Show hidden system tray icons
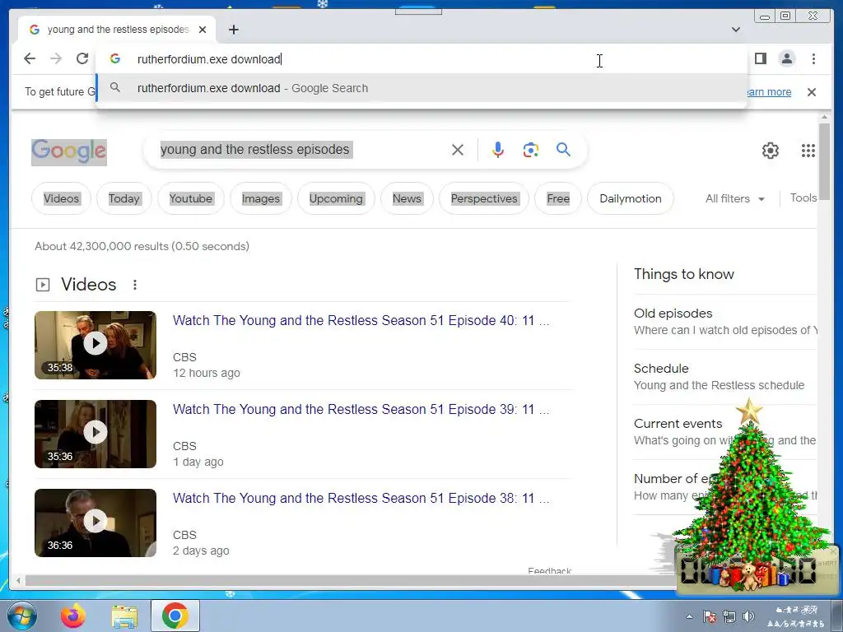Screen dimensions: 843x632 point(689,616)
